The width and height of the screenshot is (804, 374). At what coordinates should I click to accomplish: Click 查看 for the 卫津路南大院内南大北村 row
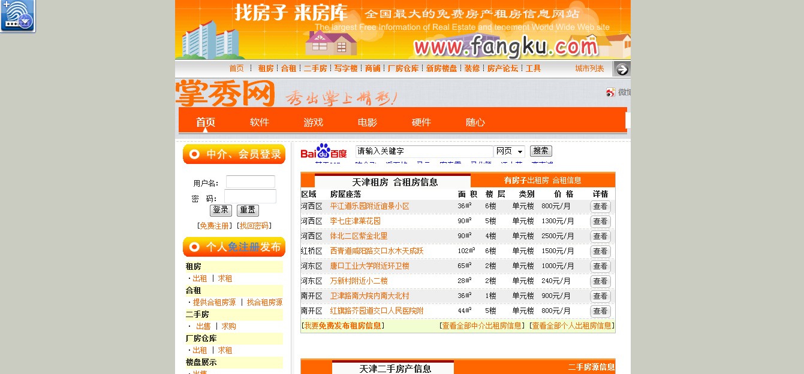coord(600,296)
